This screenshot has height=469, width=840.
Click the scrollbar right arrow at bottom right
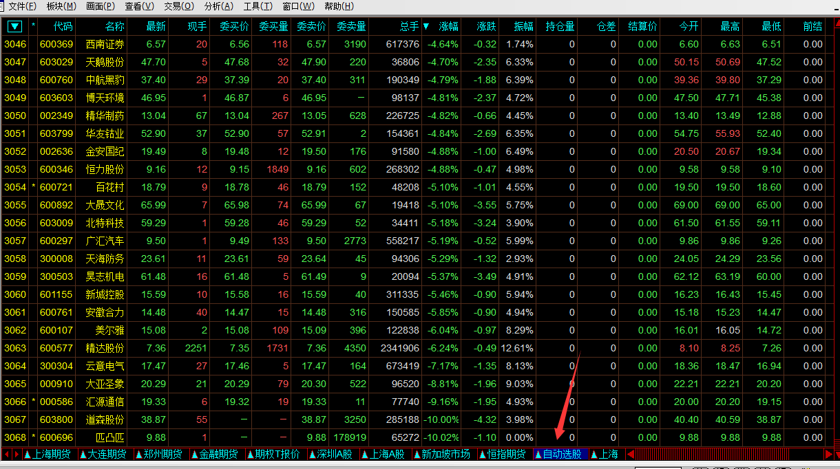point(829,454)
